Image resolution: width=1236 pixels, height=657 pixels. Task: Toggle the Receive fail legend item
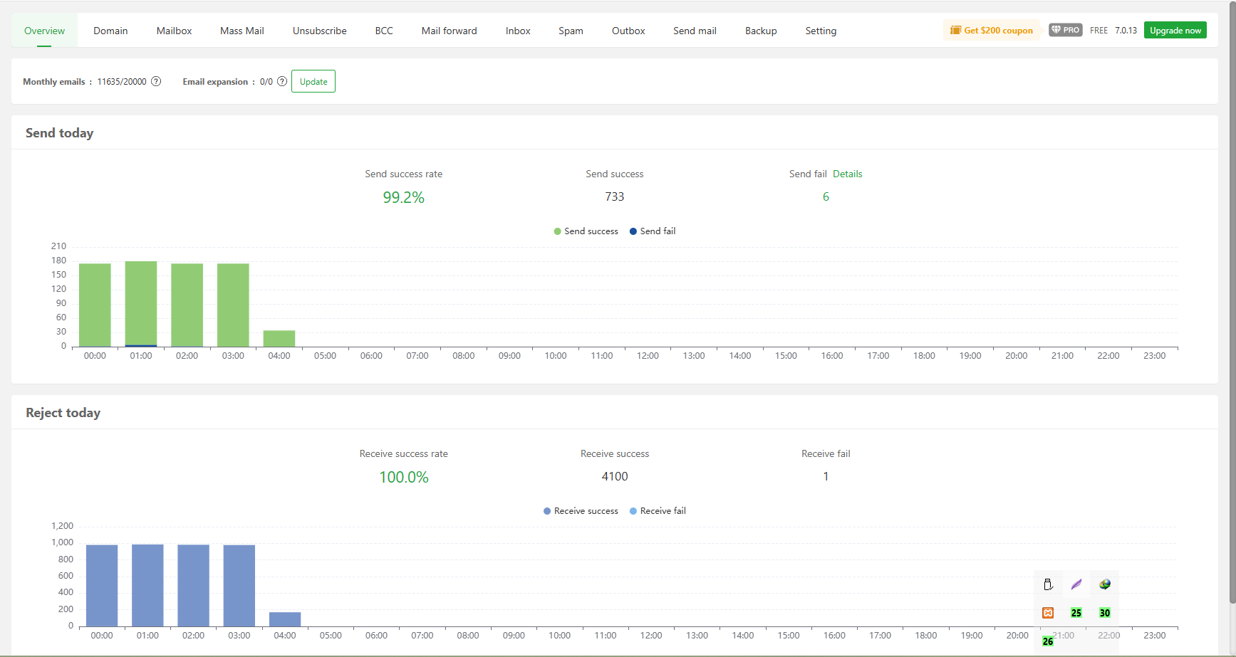(658, 511)
